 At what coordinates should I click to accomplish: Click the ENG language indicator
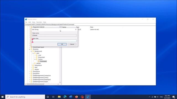161,97
